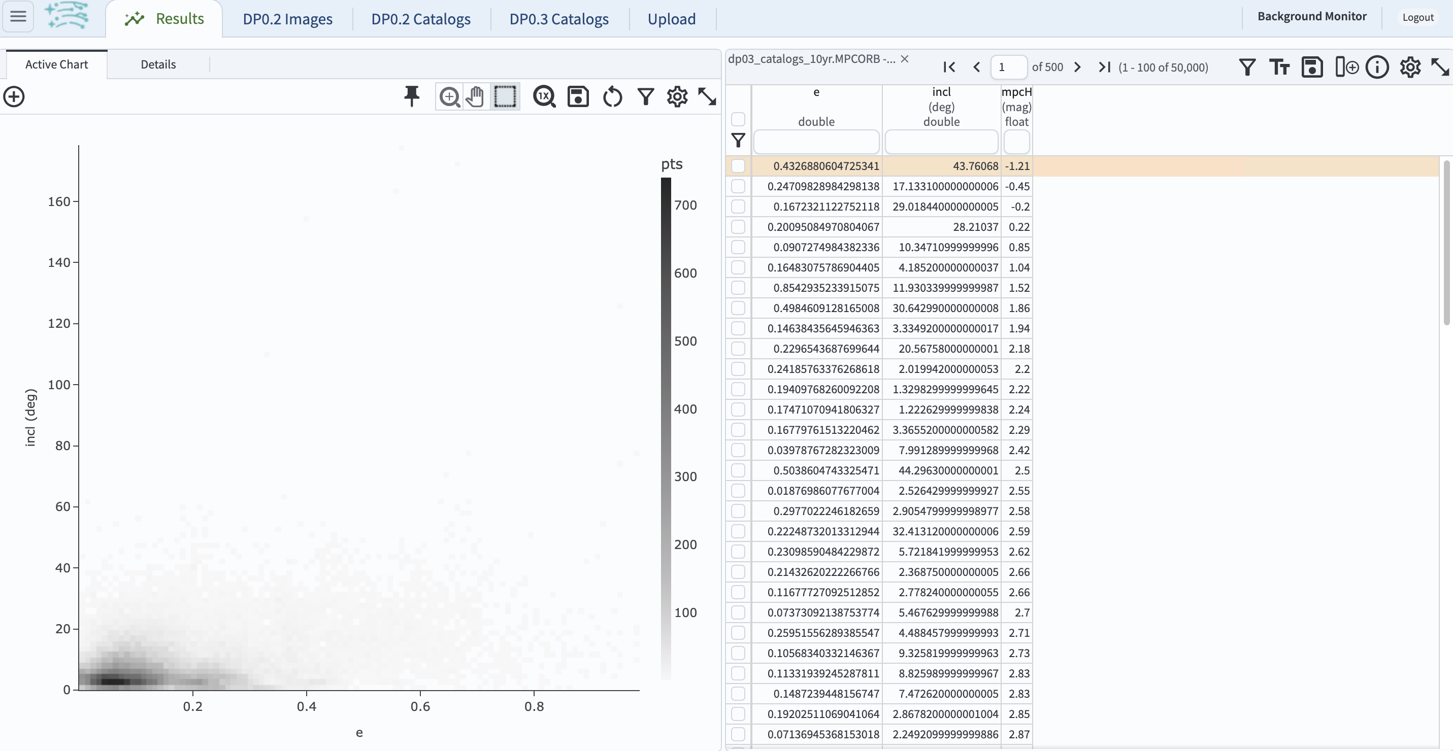The image size is (1453, 751).
Task: Click the e column header
Action: pos(816,107)
